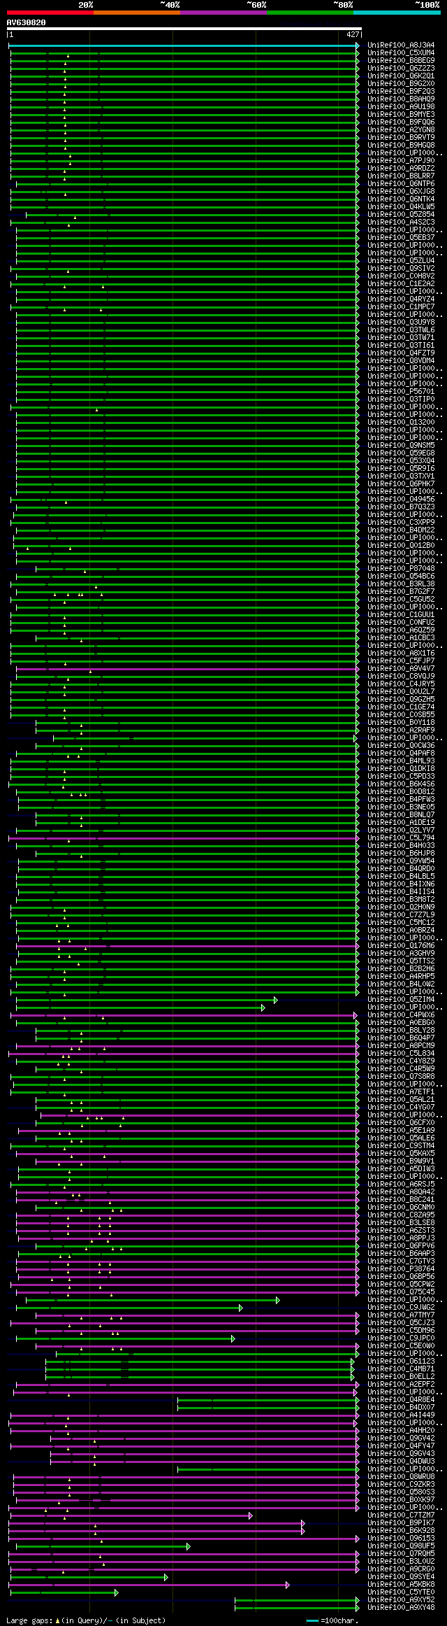Select the UniRef100_A3GHV9 label

(x=401, y=954)
